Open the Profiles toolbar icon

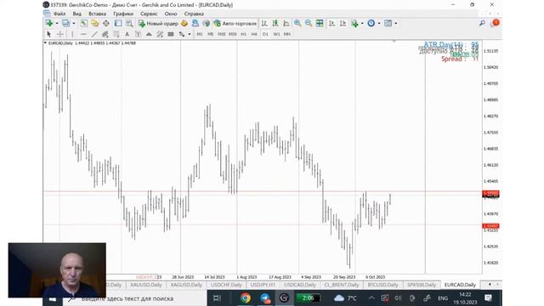pyautogui.click(x=65, y=23)
